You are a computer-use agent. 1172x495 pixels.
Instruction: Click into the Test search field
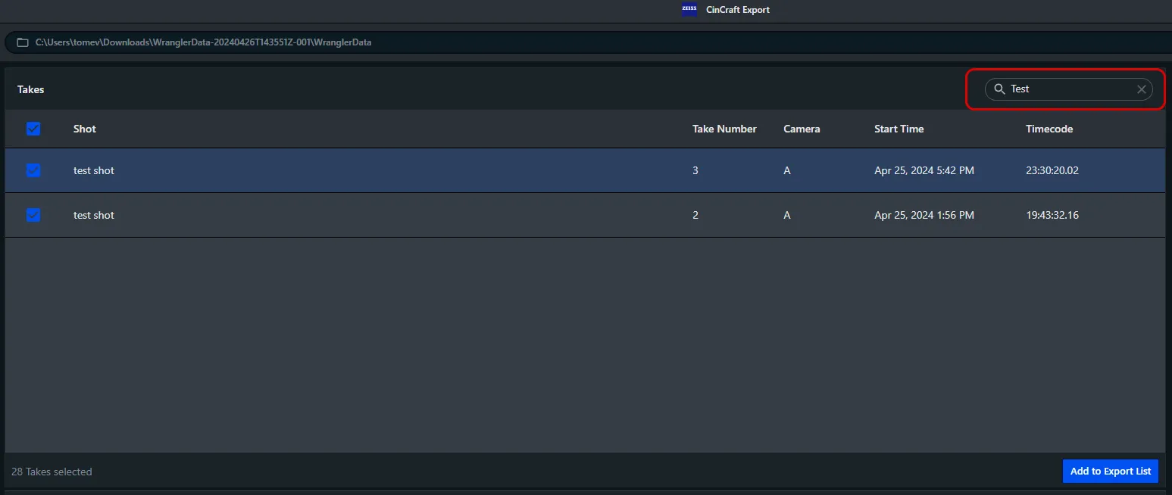point(1068,89)
